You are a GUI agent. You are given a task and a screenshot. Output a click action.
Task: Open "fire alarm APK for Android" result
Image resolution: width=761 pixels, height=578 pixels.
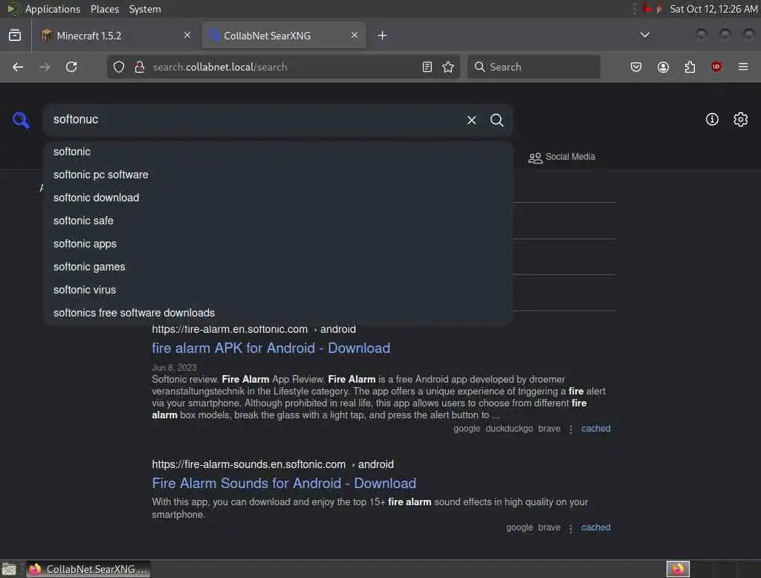(x=271, y=348)
